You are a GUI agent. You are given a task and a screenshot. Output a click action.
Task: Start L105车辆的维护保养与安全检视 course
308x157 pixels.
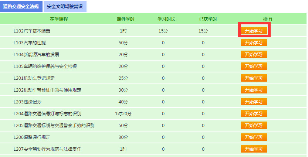click(x=254, y=66)
